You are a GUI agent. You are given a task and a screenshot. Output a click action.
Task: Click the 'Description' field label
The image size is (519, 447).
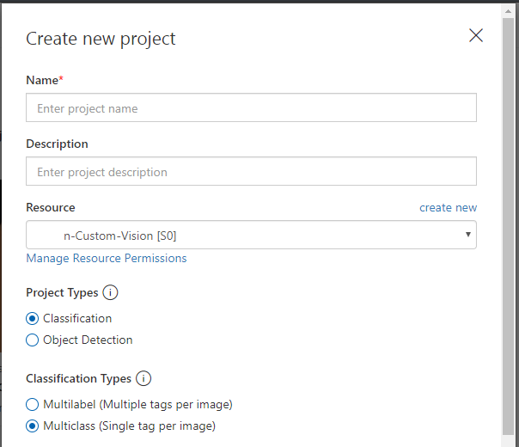[x=57, y=144]
